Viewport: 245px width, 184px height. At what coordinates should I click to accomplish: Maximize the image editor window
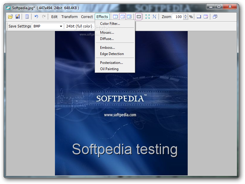tap(219, 7)
